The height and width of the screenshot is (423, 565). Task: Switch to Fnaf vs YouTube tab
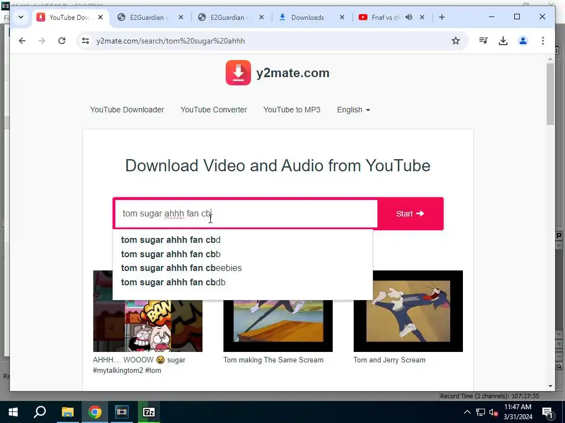386,17
